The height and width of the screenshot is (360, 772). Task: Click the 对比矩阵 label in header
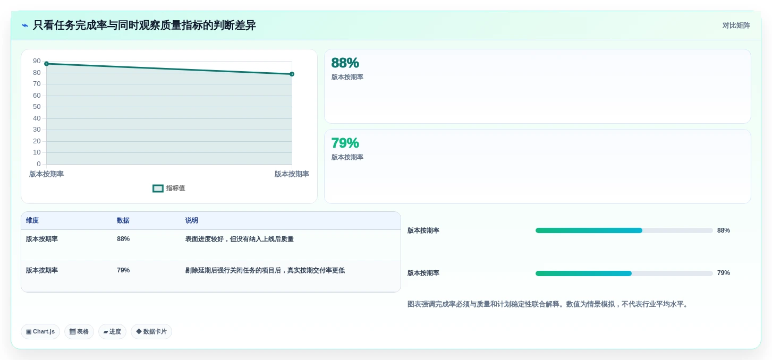coord(736,25)
